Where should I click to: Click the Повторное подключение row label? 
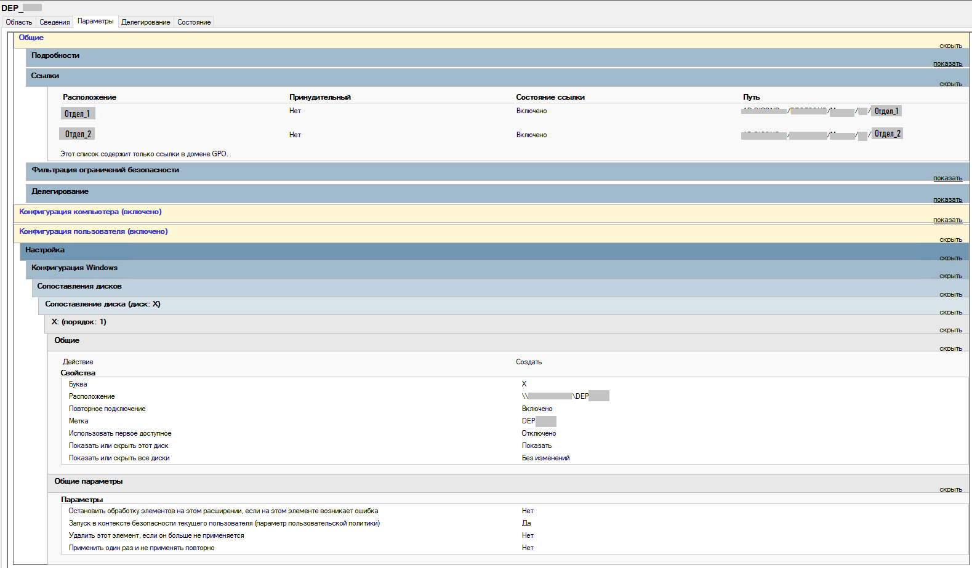(107, 409)
